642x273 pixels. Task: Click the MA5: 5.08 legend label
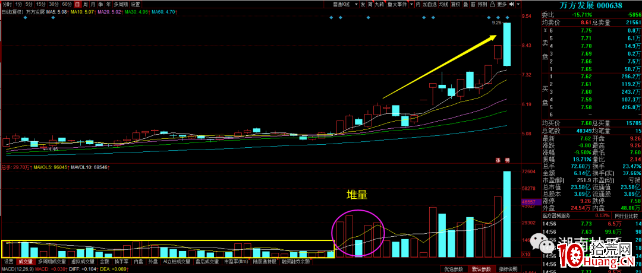pyautogui.click(x=56, y=12)
